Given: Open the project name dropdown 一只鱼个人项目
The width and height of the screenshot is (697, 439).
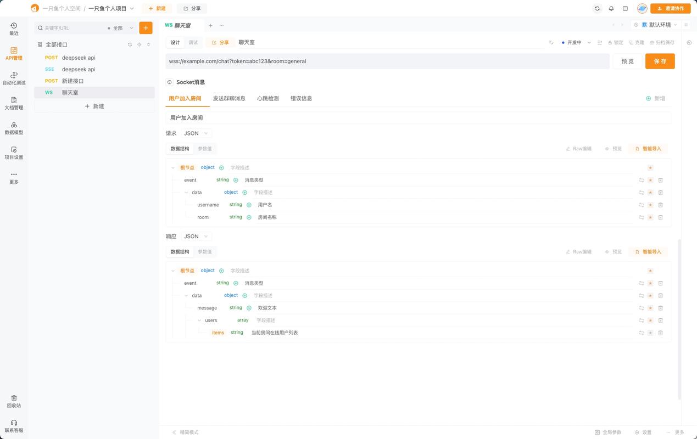Looking at the screenshot, I should click(111, 8).
